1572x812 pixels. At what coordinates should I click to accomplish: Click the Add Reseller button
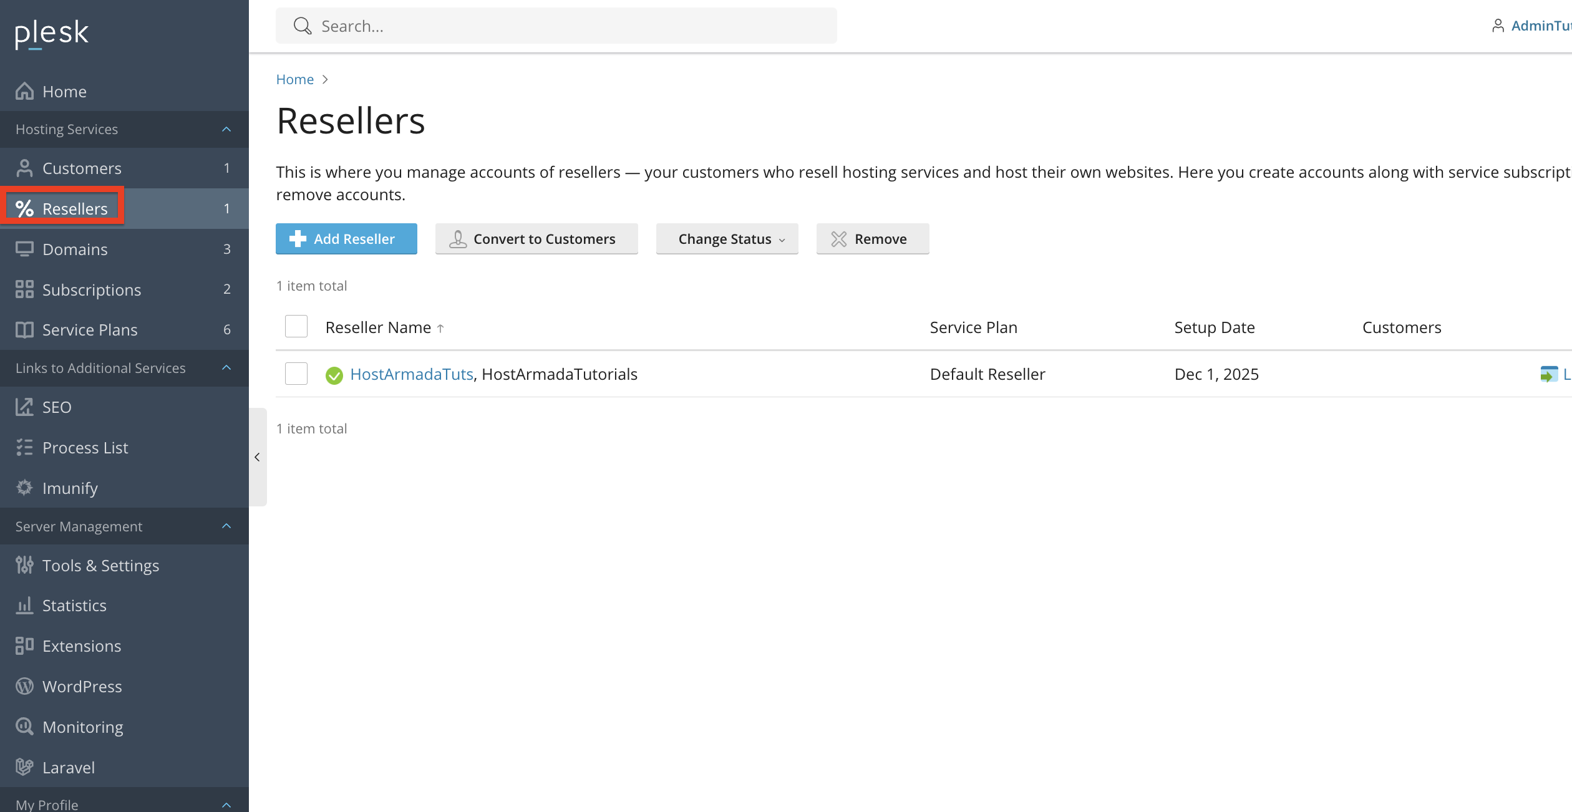[346, 239]
